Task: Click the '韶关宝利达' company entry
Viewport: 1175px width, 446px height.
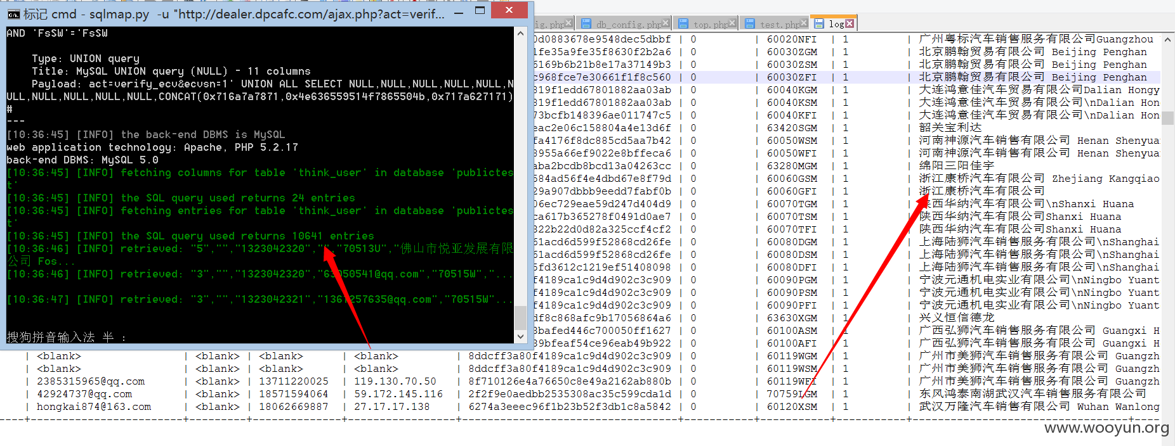Action: pyautogui.click(x=950, y=128)
